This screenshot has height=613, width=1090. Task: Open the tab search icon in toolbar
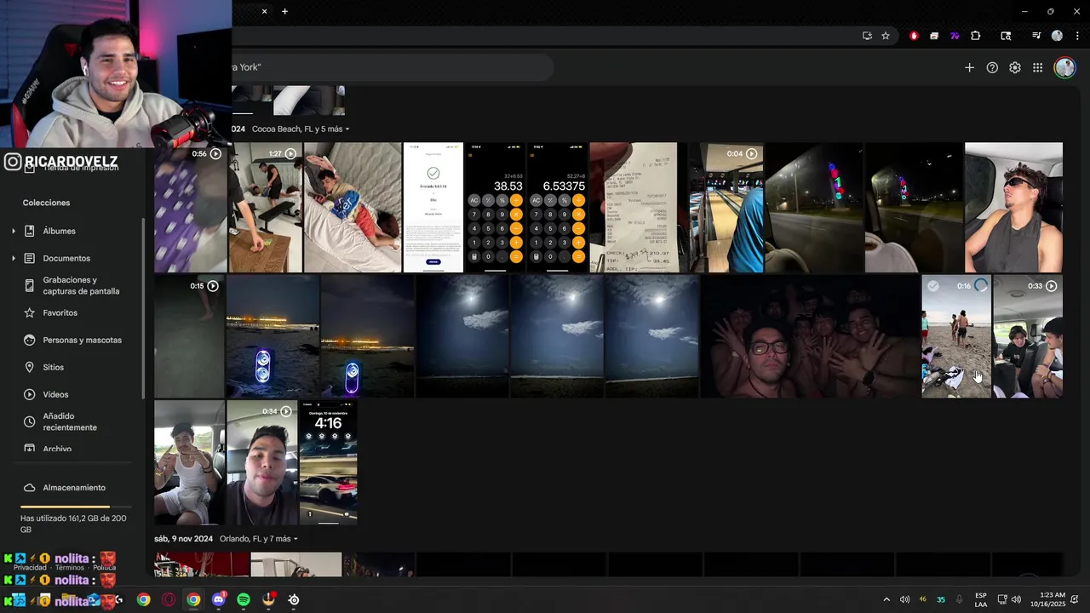coord(1006,36)
